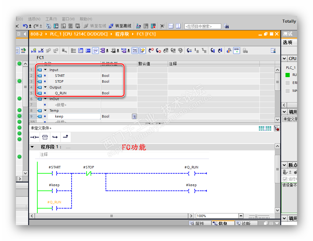This screenshot has height=241, width=313.
Task: Click the Stop CPU icon
Action: (x=153, y=26)
